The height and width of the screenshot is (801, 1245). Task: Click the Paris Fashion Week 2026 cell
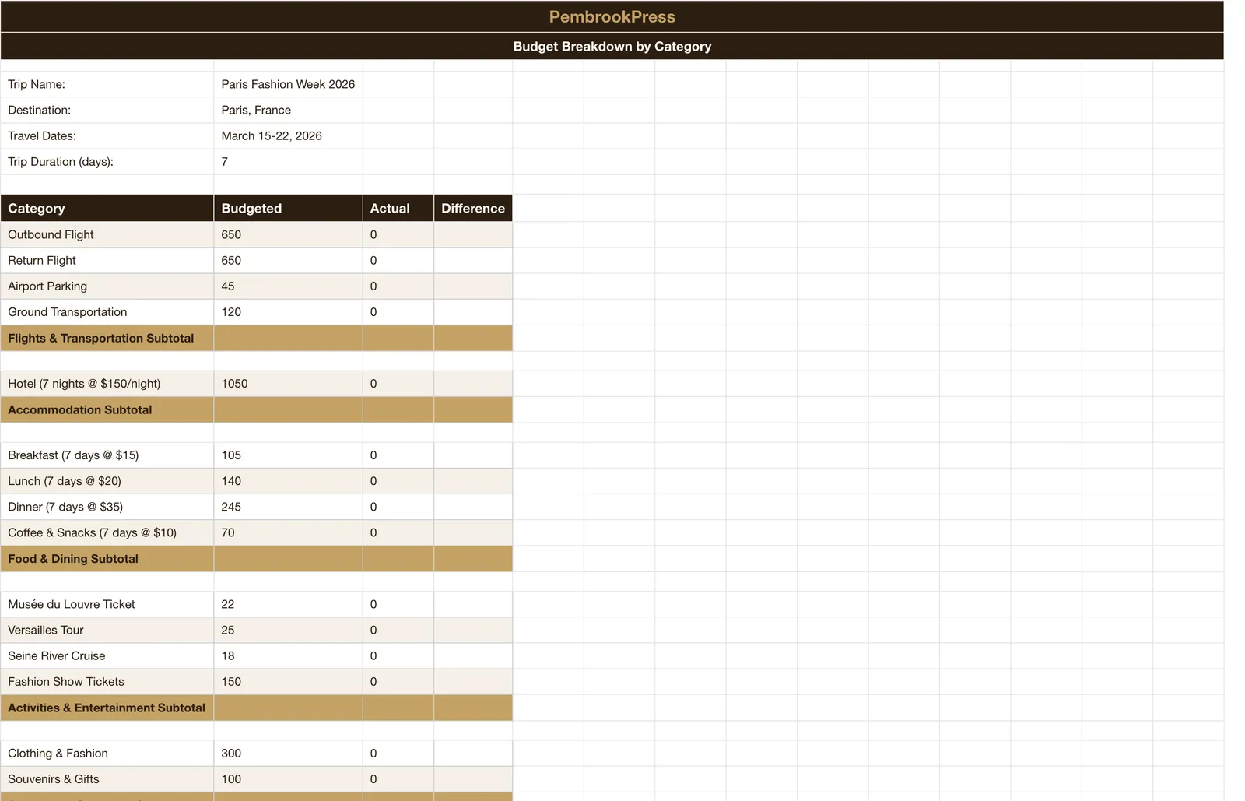[288, 84]
